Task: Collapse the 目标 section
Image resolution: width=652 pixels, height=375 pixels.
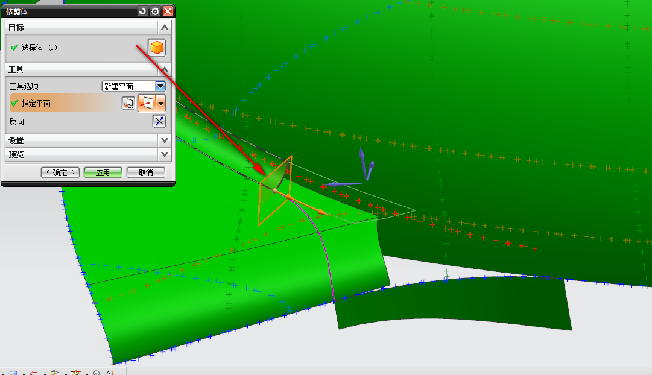Action: 165,27
